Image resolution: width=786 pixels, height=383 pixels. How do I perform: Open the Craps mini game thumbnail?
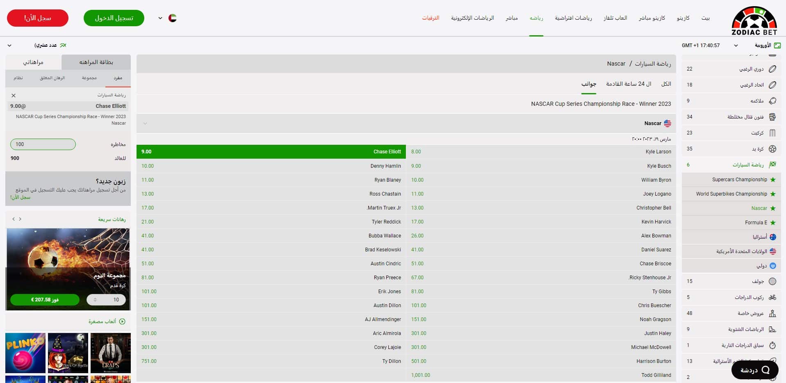111,353
